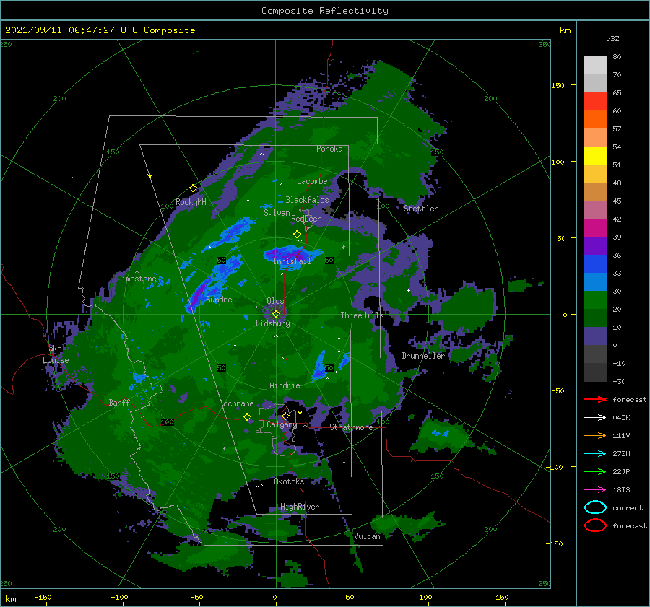Select the white 04DK arrow legend entry
This screenshot has height=607, width=650.
coord(595,417)
